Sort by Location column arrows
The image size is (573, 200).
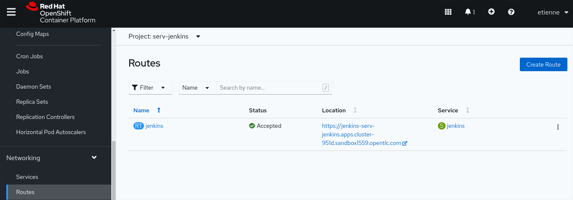coord(355,110)
